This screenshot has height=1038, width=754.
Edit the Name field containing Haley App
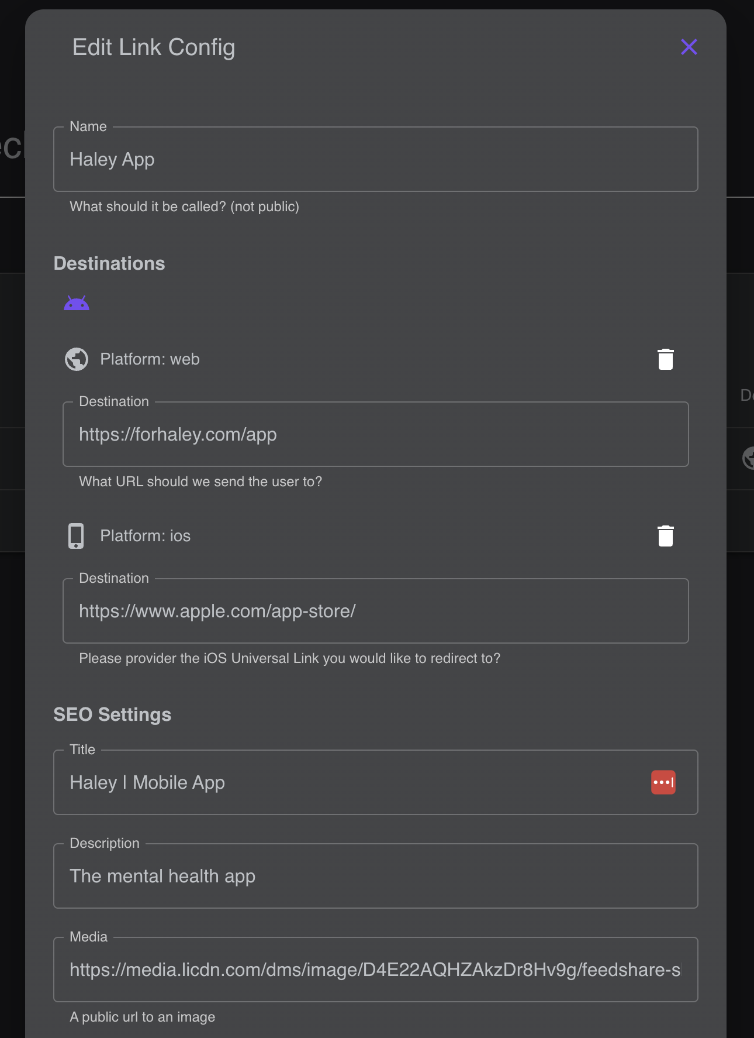coord(376,159)
